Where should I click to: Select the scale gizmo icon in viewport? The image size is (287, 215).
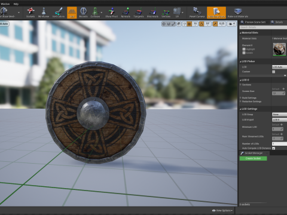click(x=173, y=24)
